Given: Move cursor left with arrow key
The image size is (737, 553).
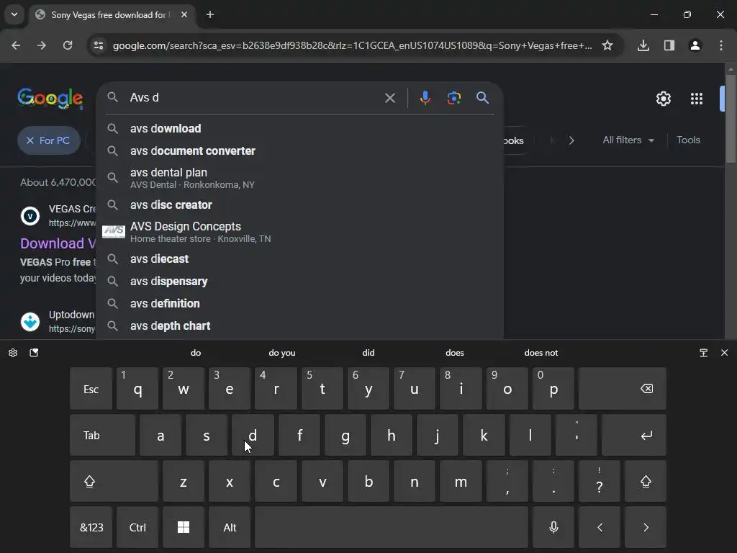Looking at the screenshot, I should click(x=600, y=527).
